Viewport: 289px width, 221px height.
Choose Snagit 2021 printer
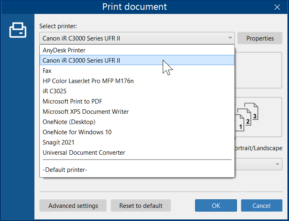[x=137, y=142]
